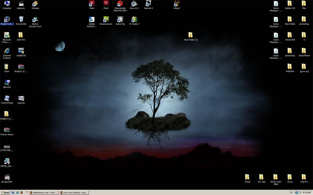Switch to Post your Desktop taskbar window
The image size is (313, 195).
coord(74,192)
